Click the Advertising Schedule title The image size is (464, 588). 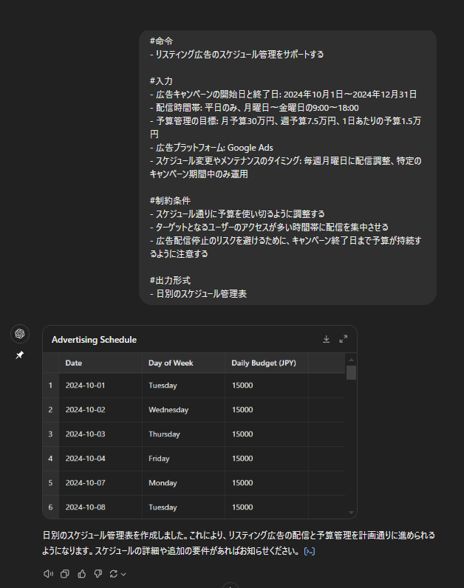[x=94, y=340]
